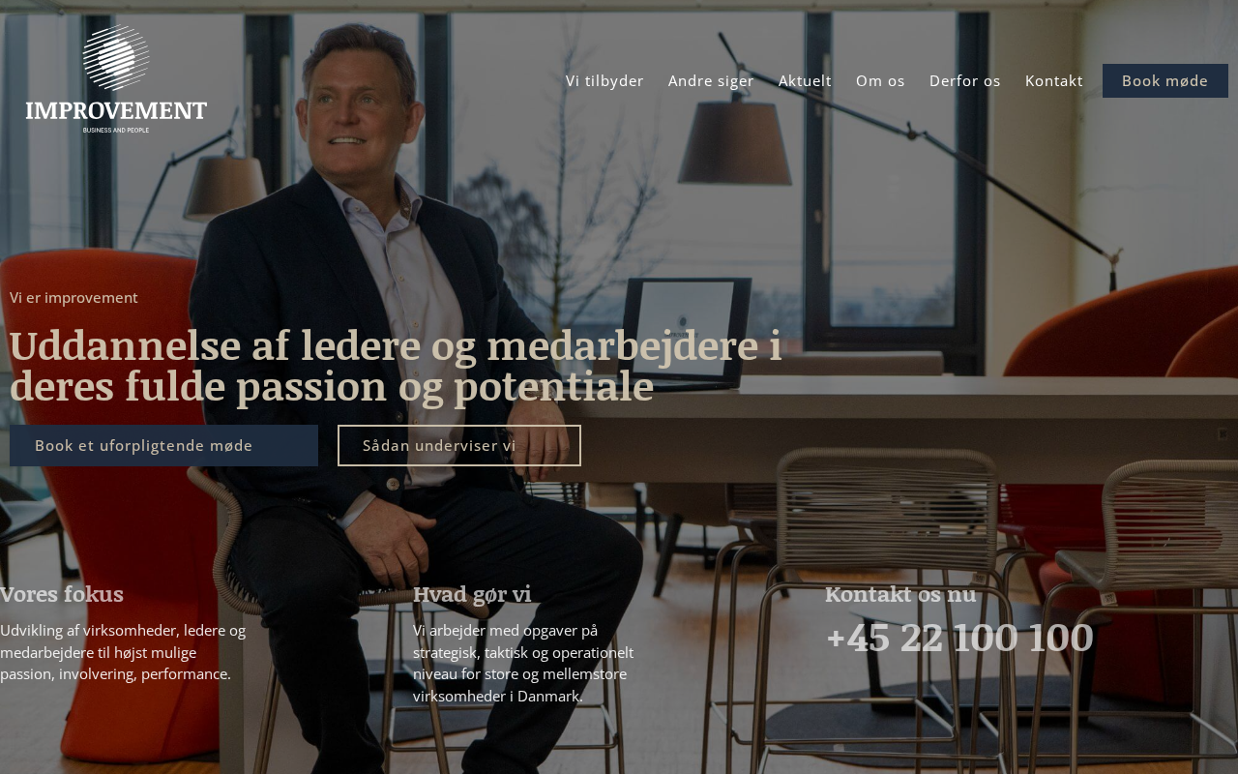
Task: Click the Vores fokus description paragraph
Action: [x=123, y=652]
